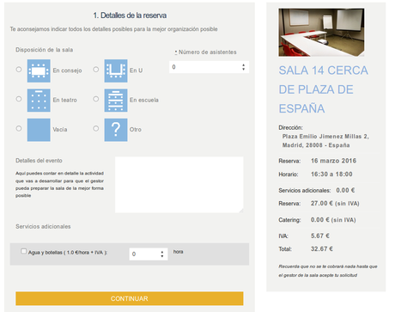Click the 'Servicios adicionales' section heading in form

pos(43,227)
